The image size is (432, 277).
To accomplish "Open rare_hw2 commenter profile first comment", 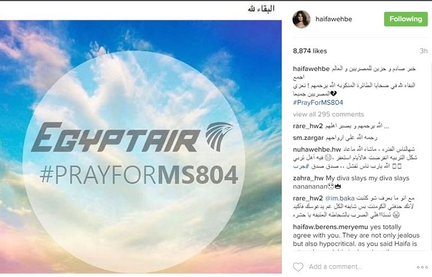I will tap(308, 126).
